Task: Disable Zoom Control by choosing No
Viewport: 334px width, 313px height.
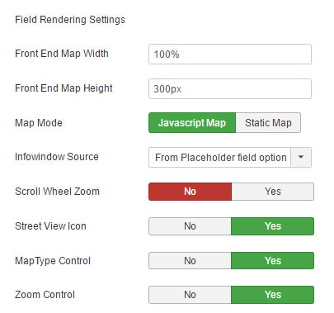Action: (x=190, y=295)
